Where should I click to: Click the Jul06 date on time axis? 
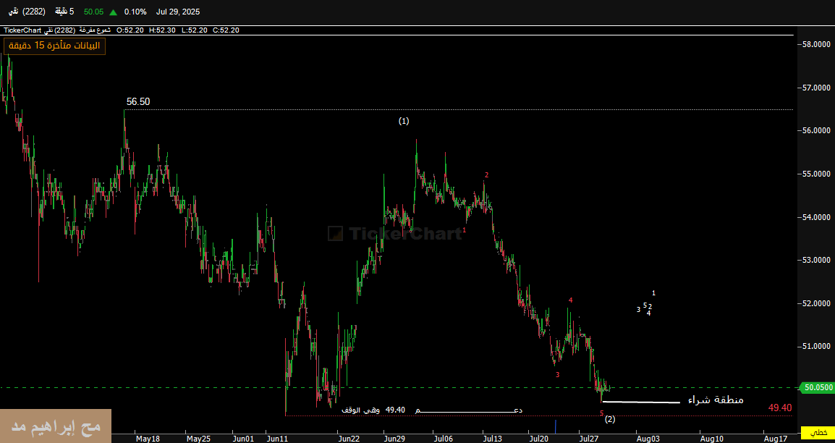(444, 439)
